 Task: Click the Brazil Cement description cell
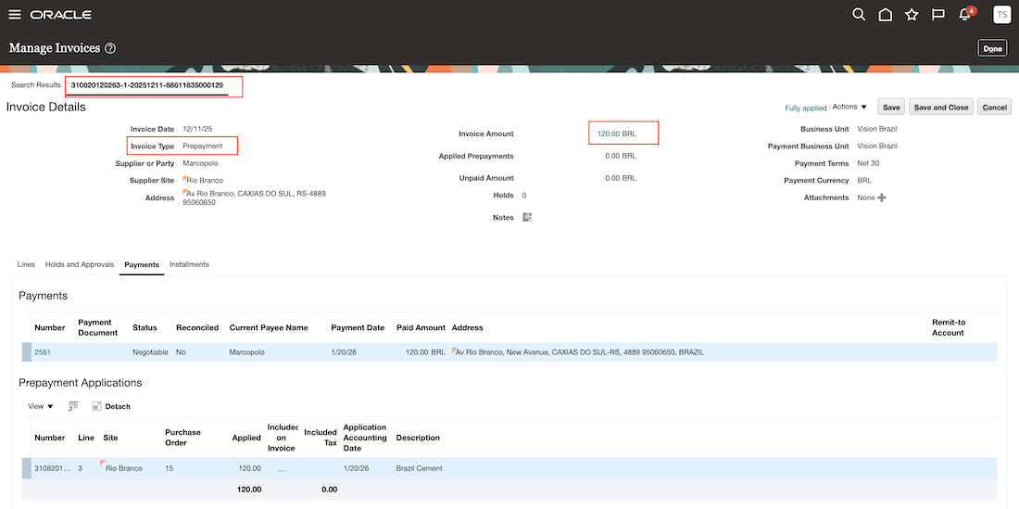tap(419, 468)
